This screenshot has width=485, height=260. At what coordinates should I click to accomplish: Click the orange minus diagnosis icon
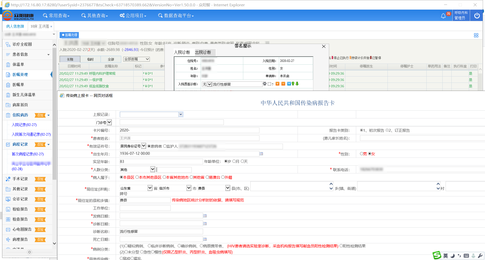283,84
